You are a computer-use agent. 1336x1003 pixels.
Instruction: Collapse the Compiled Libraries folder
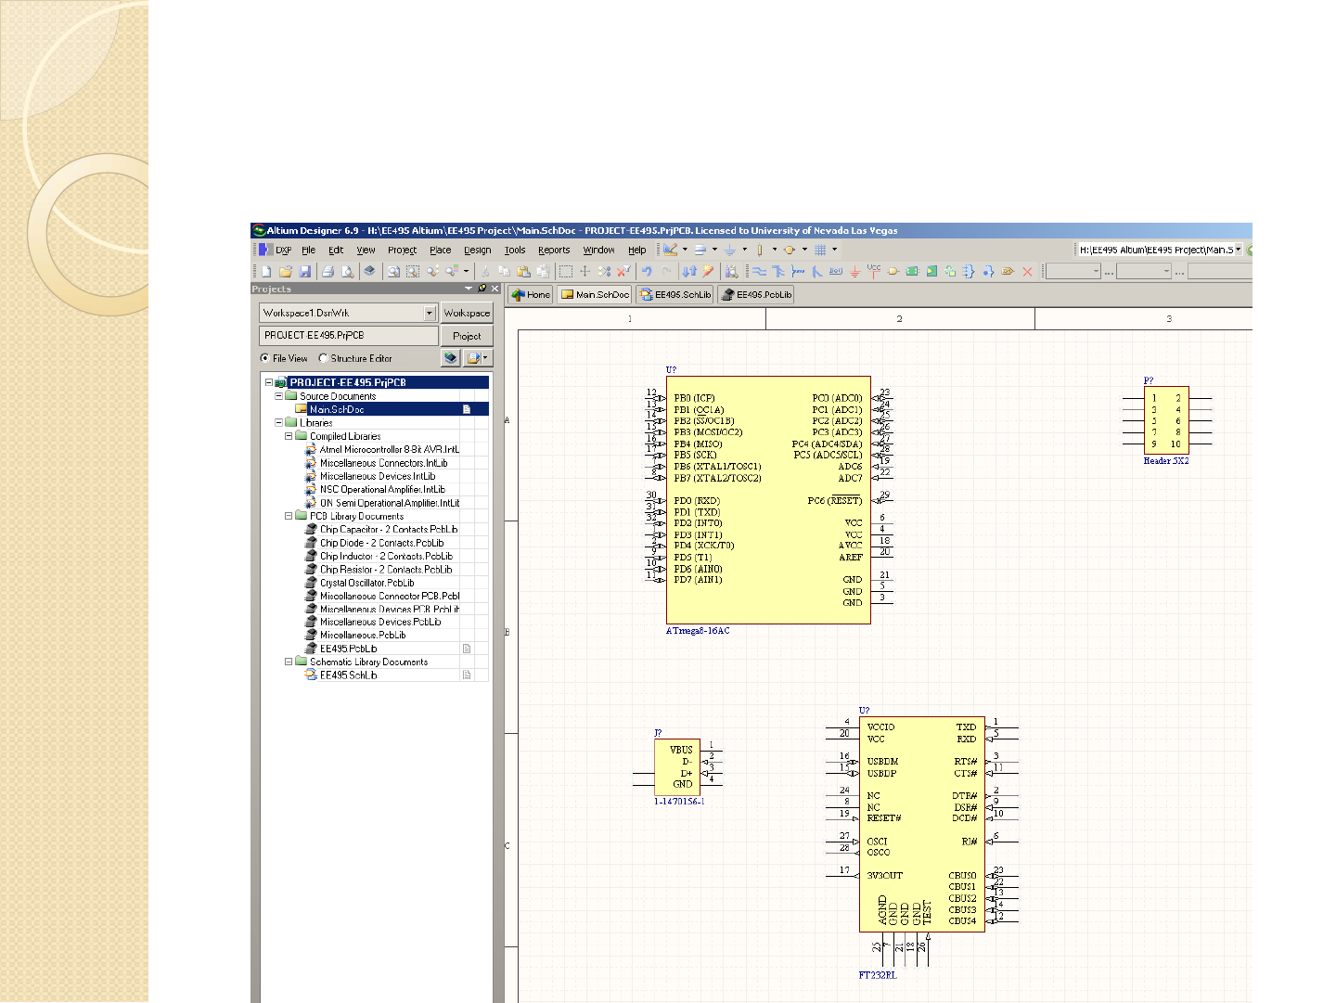[x=289, y=436]
